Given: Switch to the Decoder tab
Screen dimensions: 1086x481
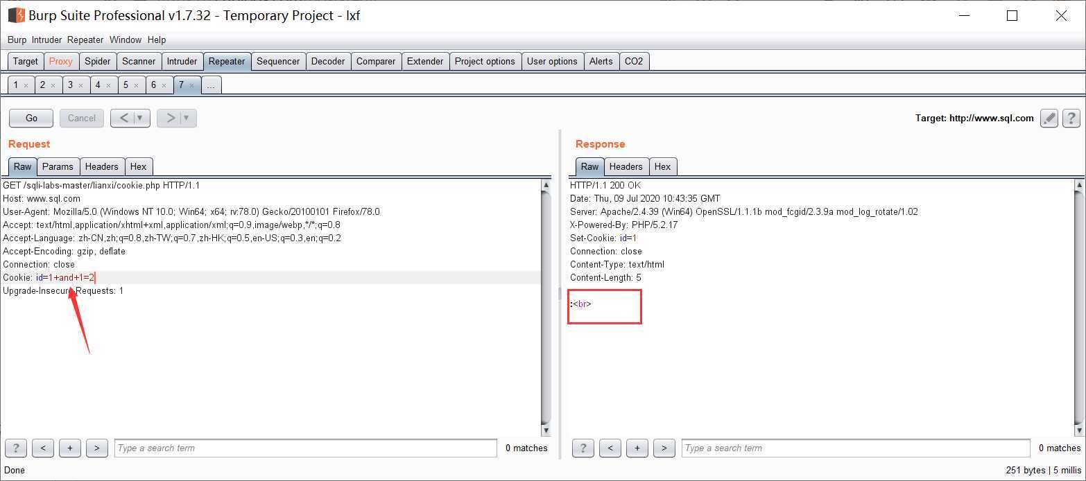Looking at the screenshot, I should click(328, 61).
